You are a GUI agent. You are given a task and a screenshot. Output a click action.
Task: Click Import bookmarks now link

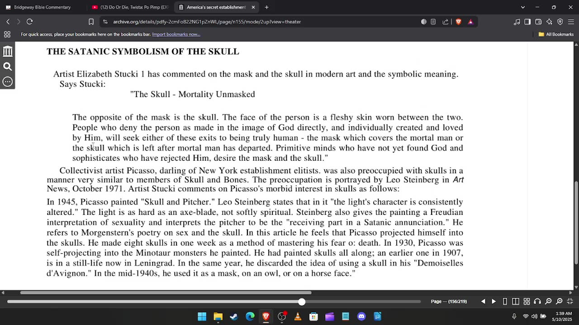(176, 34)
